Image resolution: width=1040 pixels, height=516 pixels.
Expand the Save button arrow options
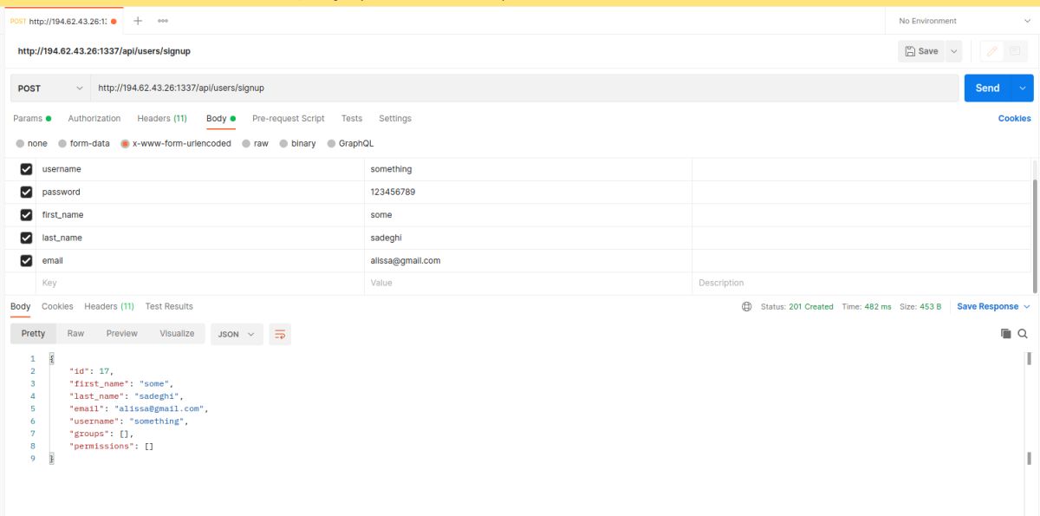tap(954, 51)
